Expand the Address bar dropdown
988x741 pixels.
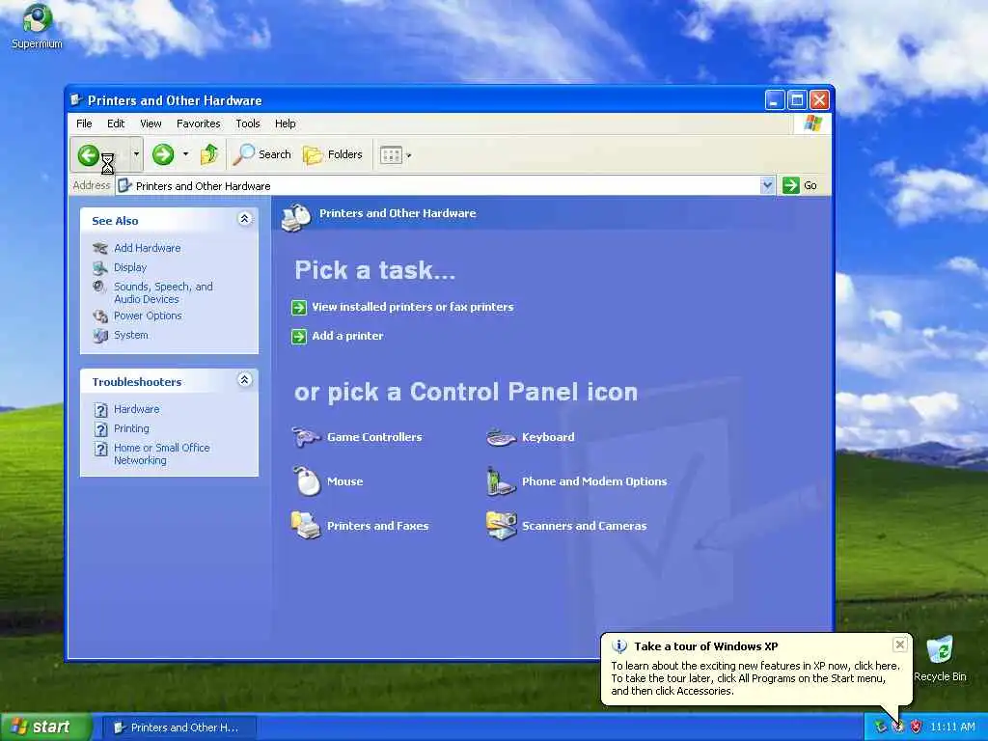click(767, 185)
